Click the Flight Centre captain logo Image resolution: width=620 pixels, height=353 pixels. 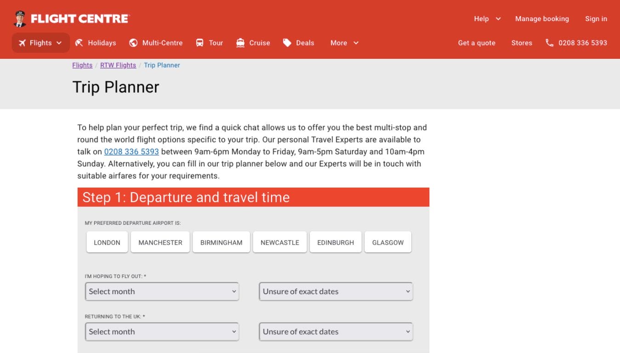click(x=20, y=19)
